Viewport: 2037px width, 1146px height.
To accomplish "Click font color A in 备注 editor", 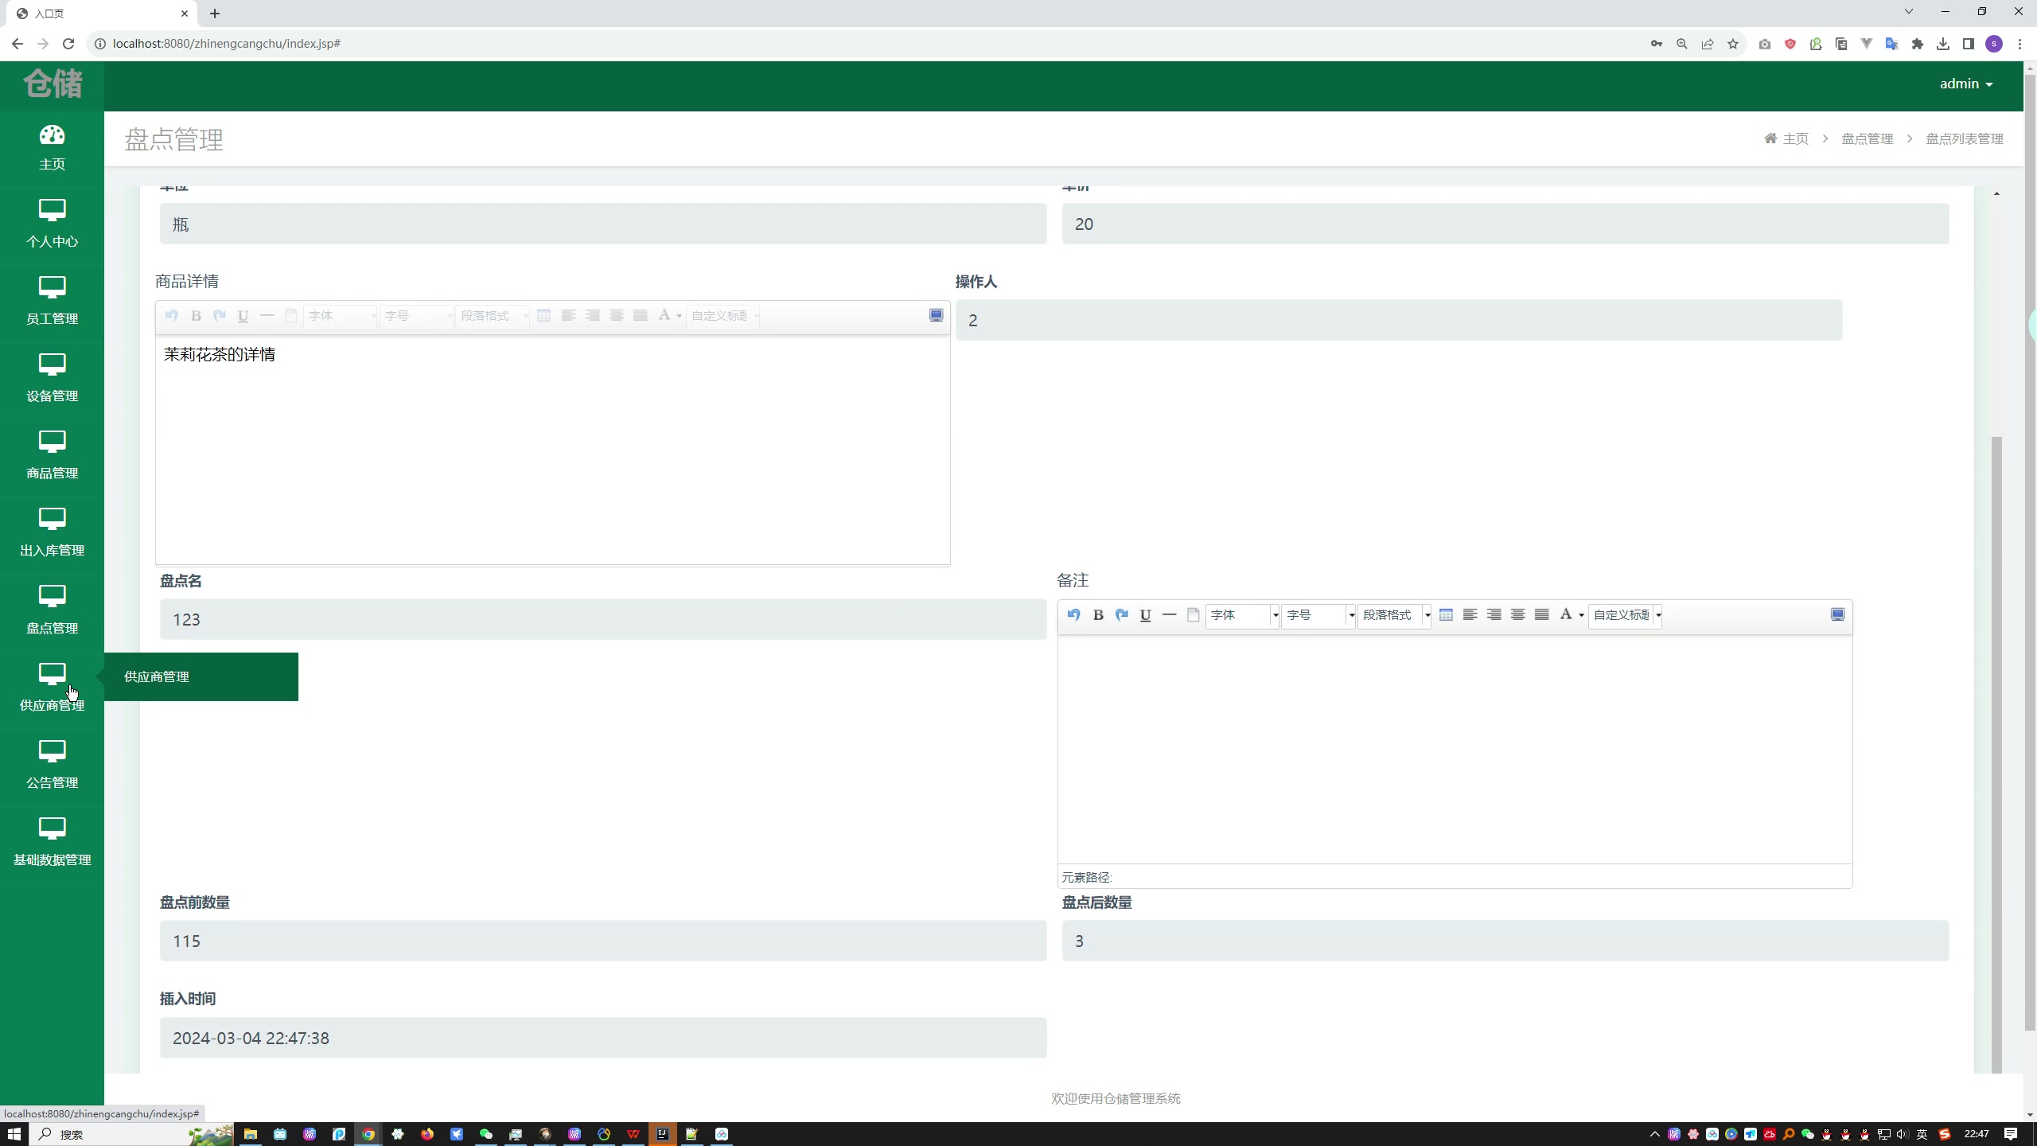I will pos(1565,614).
